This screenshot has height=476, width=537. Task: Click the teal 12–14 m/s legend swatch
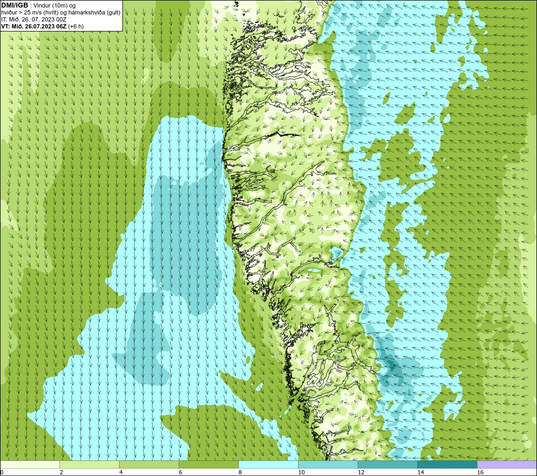[387, 465]
